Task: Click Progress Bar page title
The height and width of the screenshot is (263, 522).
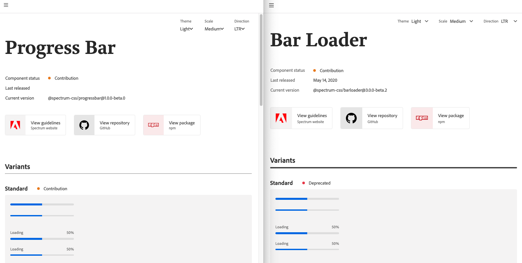Action: pyautogui.click(x=60, y=48)
